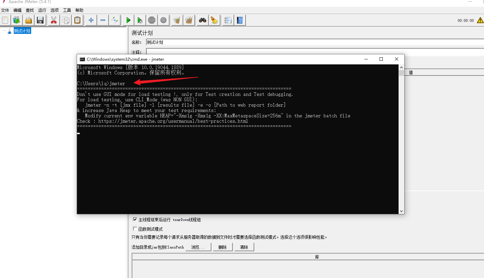Click the cmd window scrollbar down arrow
The width and height of the screenshot is (484, 278).
point(401,211)
